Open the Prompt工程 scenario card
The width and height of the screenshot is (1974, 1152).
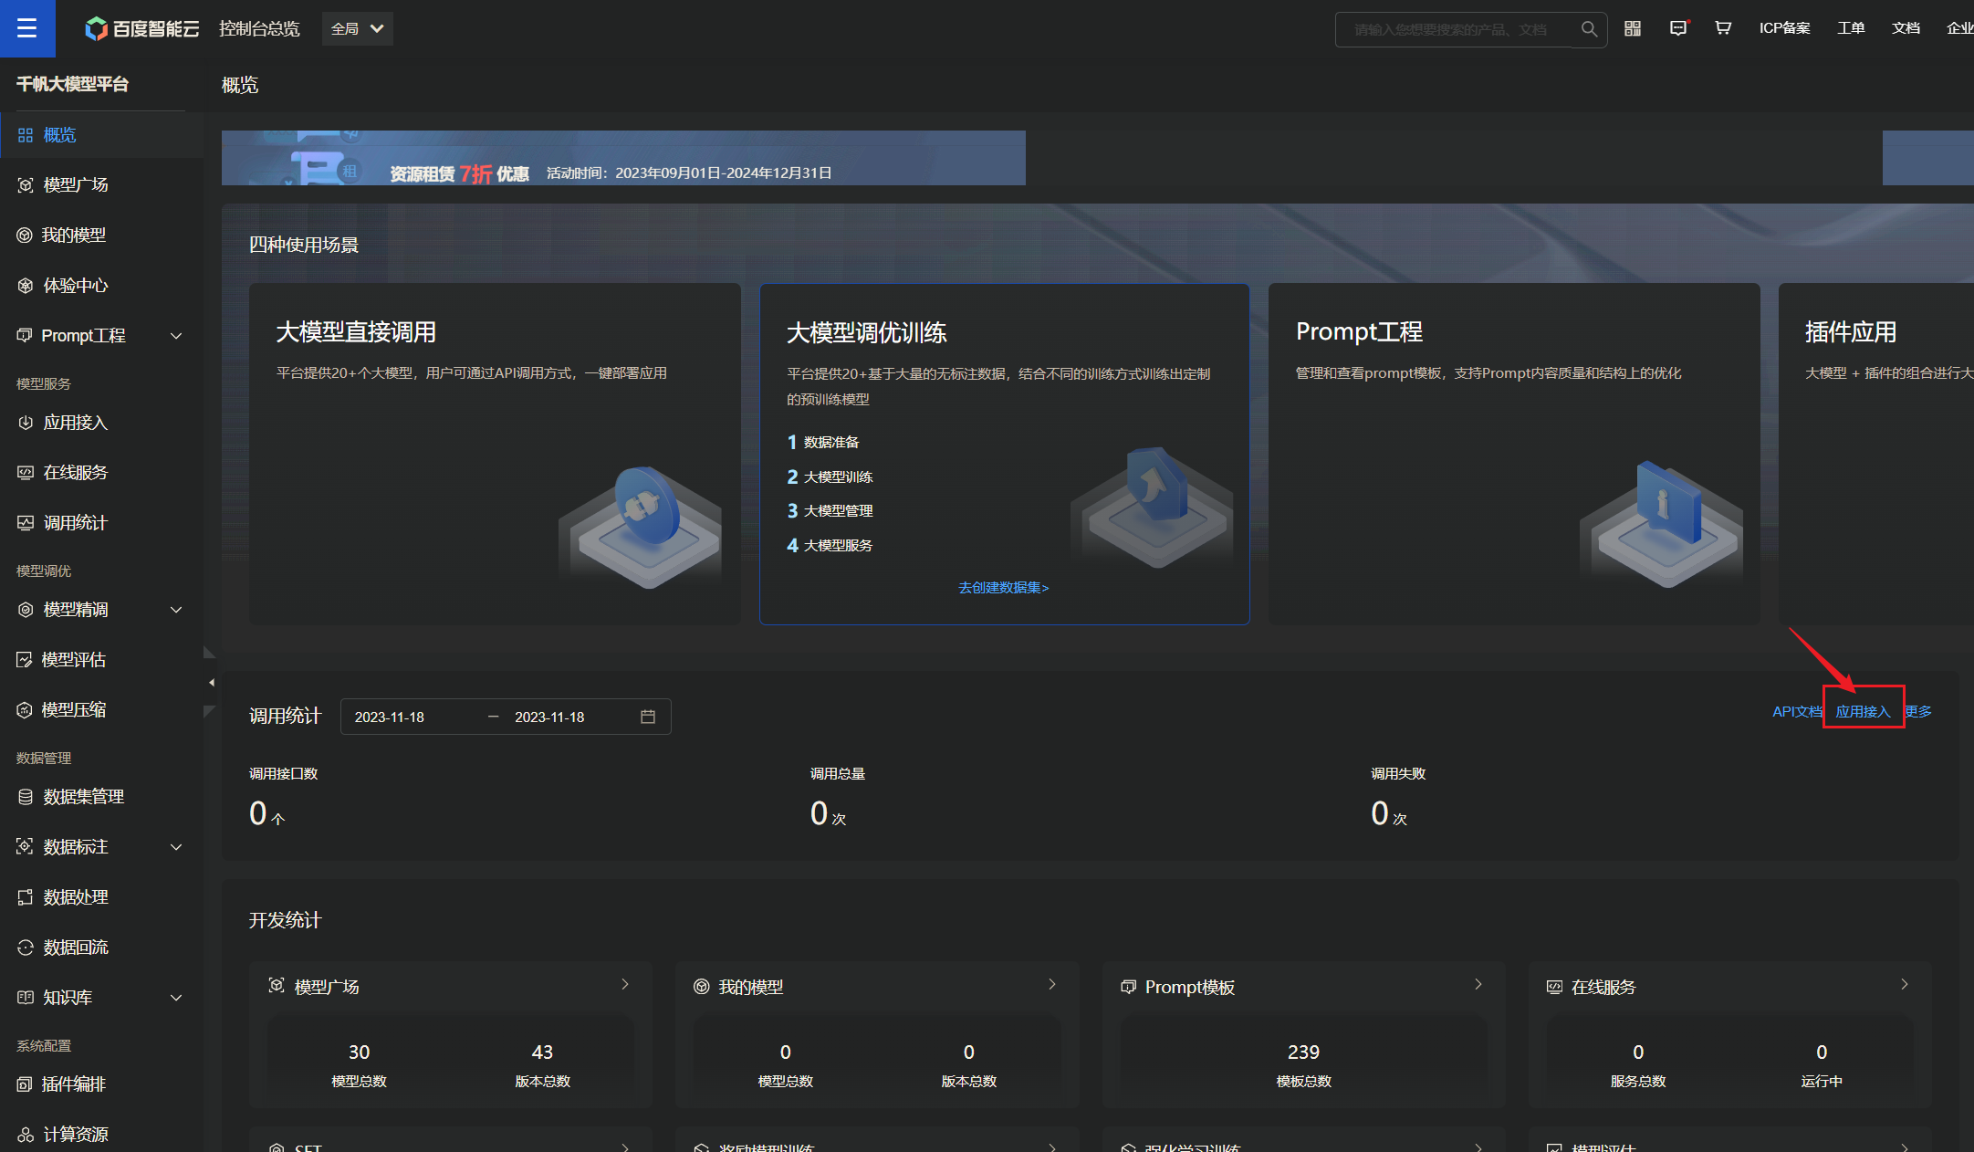click(x=1514, y=454)
